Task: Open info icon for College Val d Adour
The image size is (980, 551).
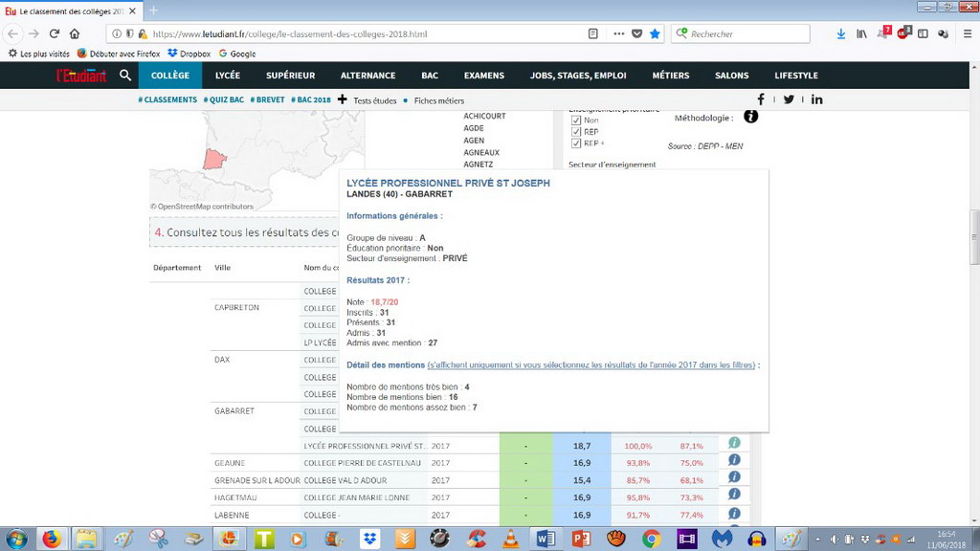Action: (x=734, y=477)
